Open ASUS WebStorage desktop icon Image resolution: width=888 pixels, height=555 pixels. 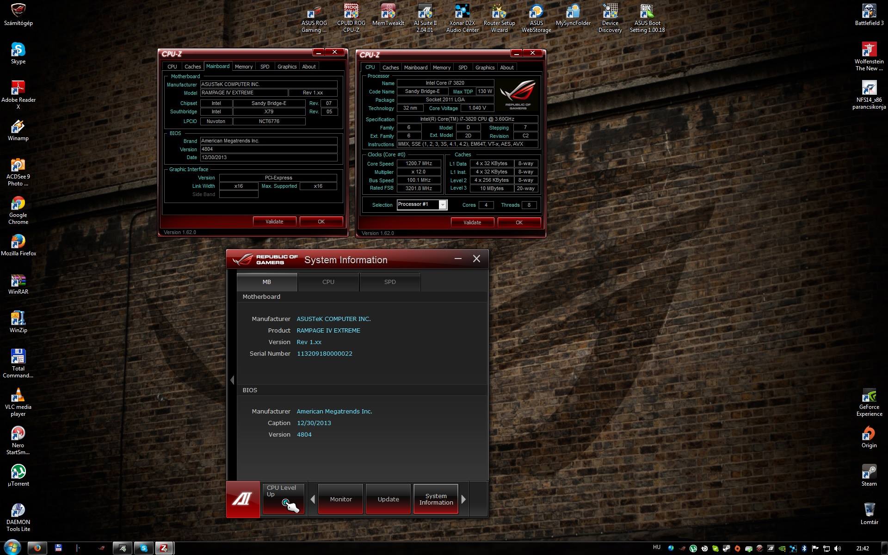tap(536, 18)
